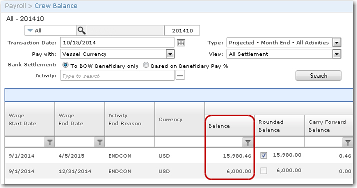Select the 12/31/2014 wage end date cell

pos(74,172)
